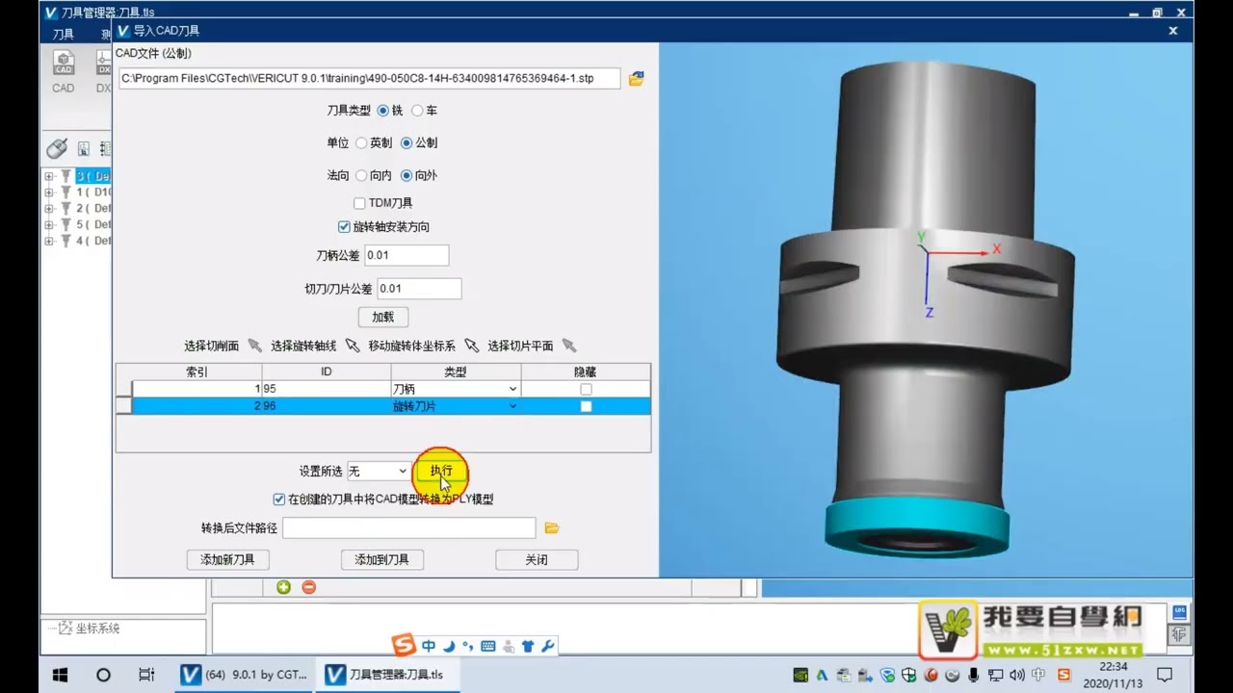This screenshot has width=1233, height=693.
Task: Open type dropdown for 旋转刀片 row
Action: coord(512,406)
